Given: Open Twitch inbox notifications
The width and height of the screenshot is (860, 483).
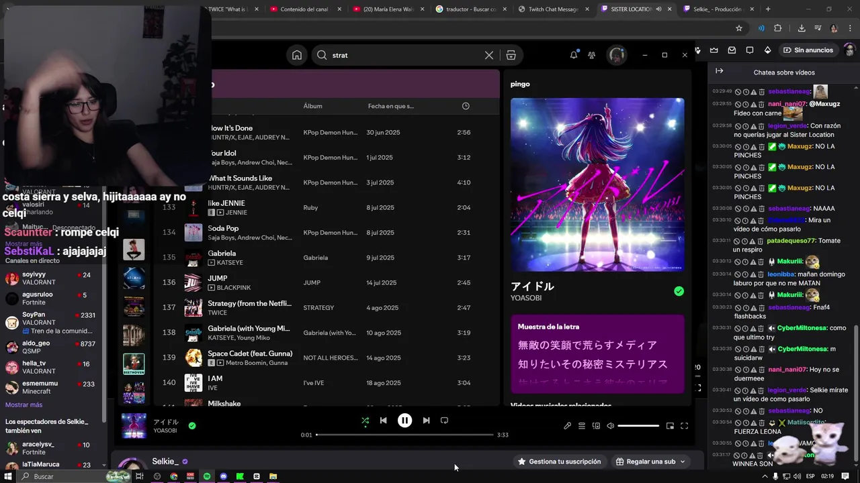Looking at the screenshot, I should pos(732,50).
